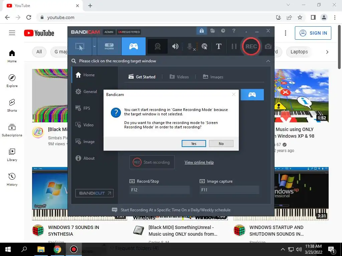Screen dimensions: 342x256
Task: Bookmark this page with the star icon
Action: click(300, 17)
